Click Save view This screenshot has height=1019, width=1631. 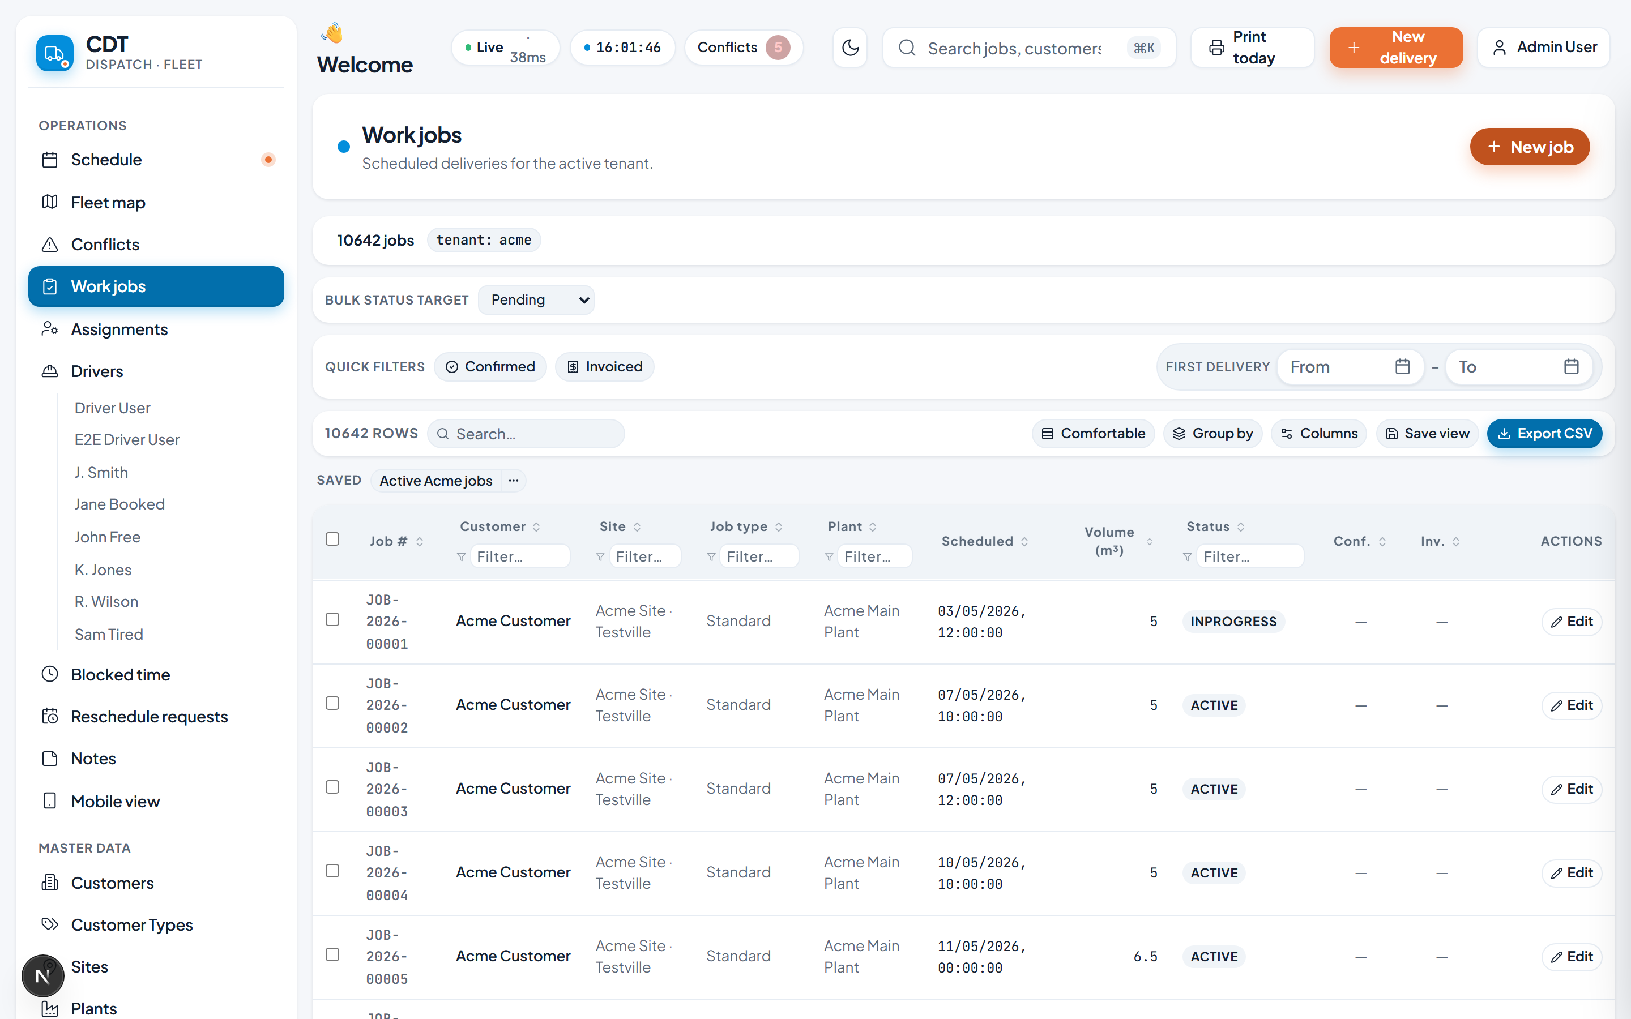tap(1427, 433)
